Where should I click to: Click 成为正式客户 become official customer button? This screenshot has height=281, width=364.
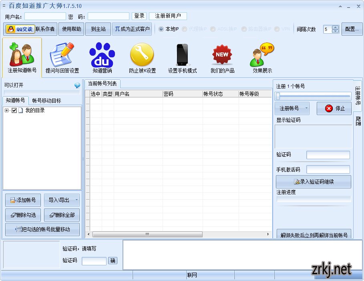tap(132, 29)
